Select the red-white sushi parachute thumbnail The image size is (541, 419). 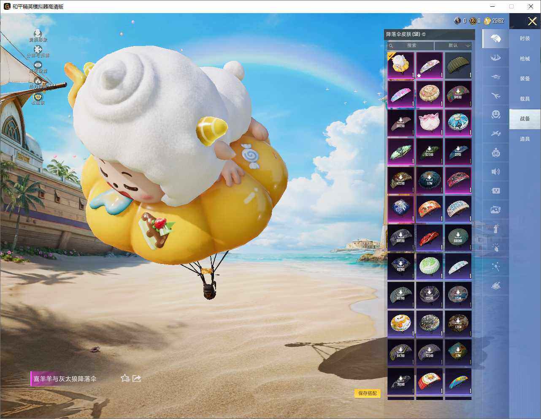click(430, 381)
